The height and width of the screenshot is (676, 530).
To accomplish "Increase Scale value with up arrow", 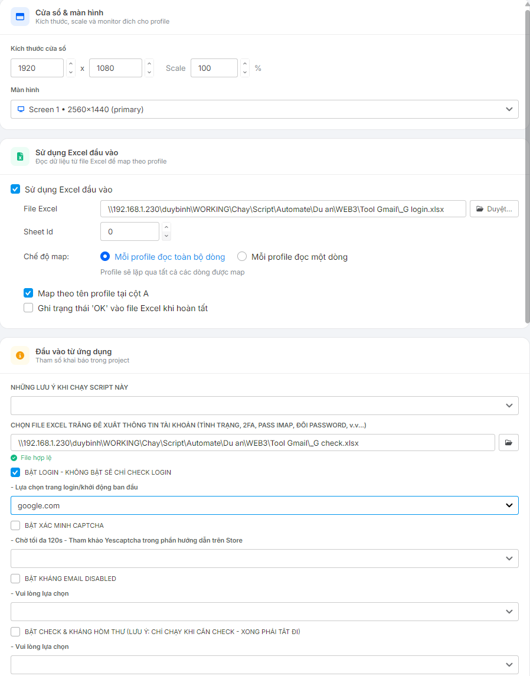I will 245,64.
